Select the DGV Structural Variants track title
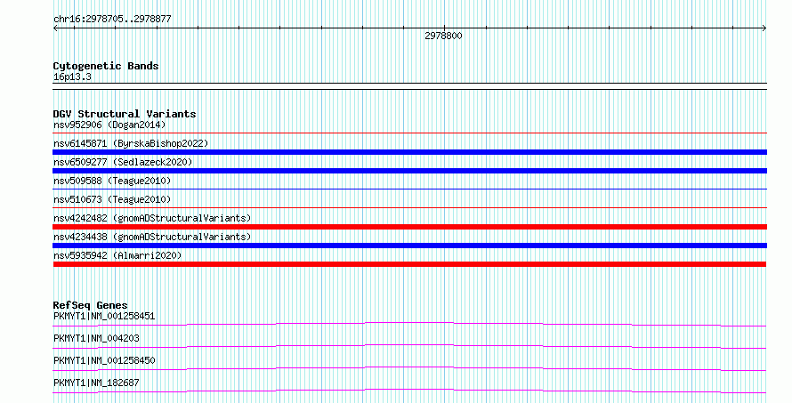The width and height of the screenshot is (792, 403). pos(125,114)
